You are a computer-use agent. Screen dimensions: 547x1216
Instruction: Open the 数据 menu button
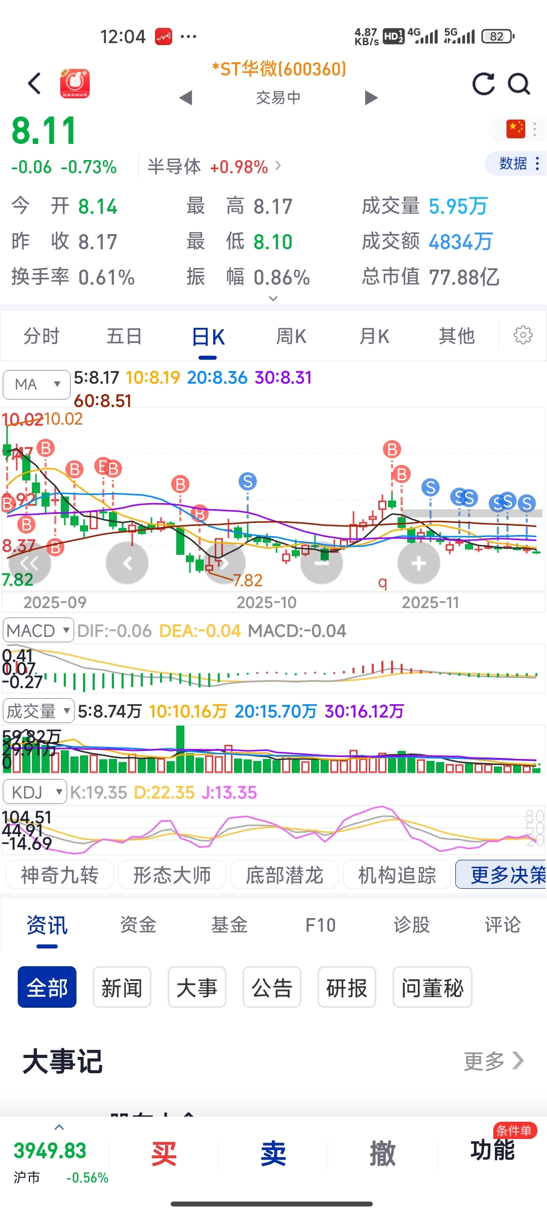[517, 163]
